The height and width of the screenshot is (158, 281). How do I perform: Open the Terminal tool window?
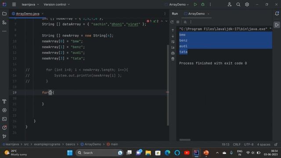4,119
